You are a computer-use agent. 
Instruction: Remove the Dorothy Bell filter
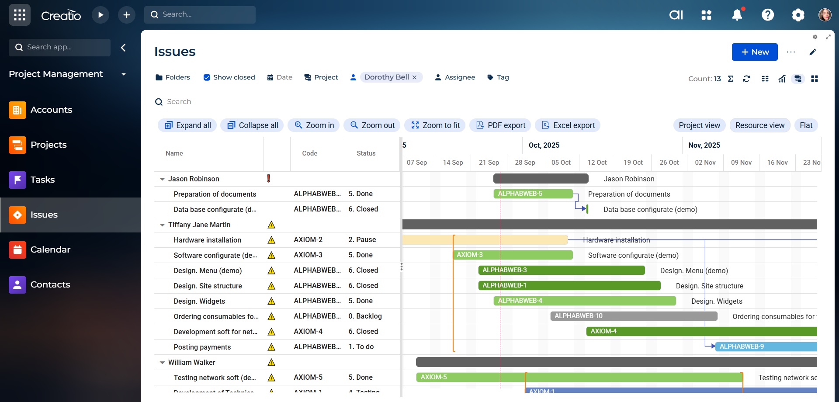(x=415, y=77)
